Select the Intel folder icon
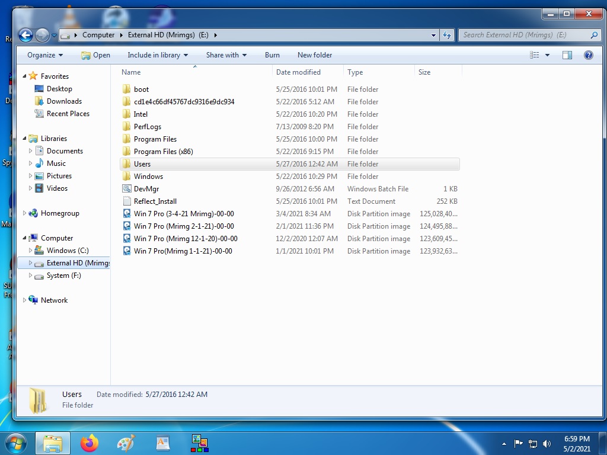The width and height of the screenshot is (607, 455). click(126, 114)
